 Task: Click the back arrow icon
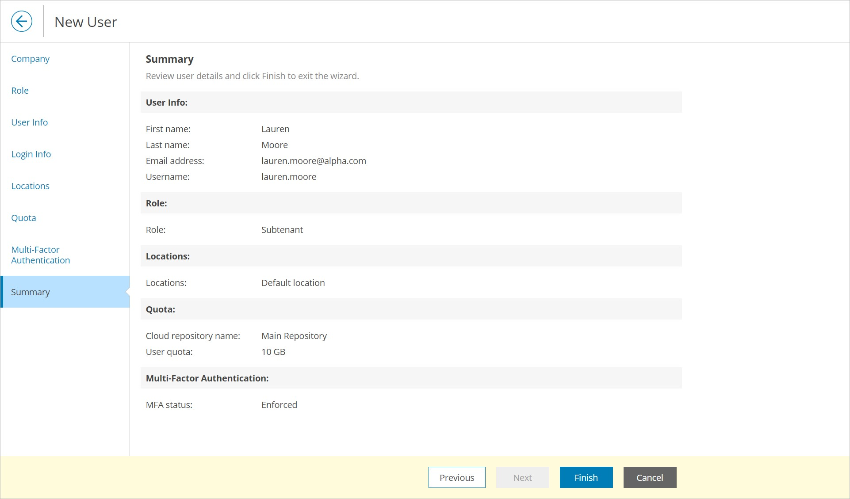22,21
